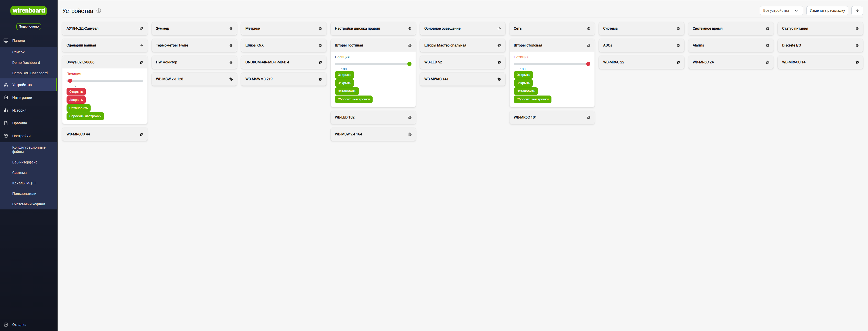
Task: Expand the WB-MSW v.3 126 device card
Action: (194, 79)
